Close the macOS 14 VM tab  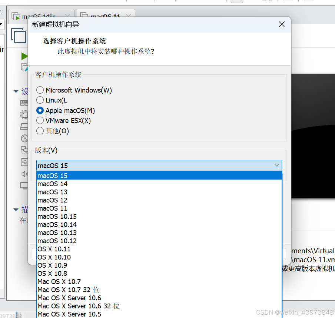(x=67, y=16)
